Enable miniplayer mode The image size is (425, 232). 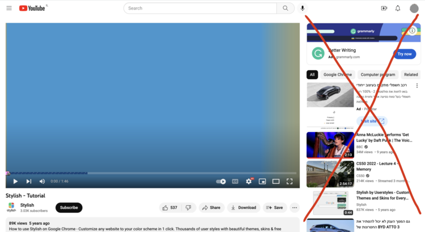point(262,182)
